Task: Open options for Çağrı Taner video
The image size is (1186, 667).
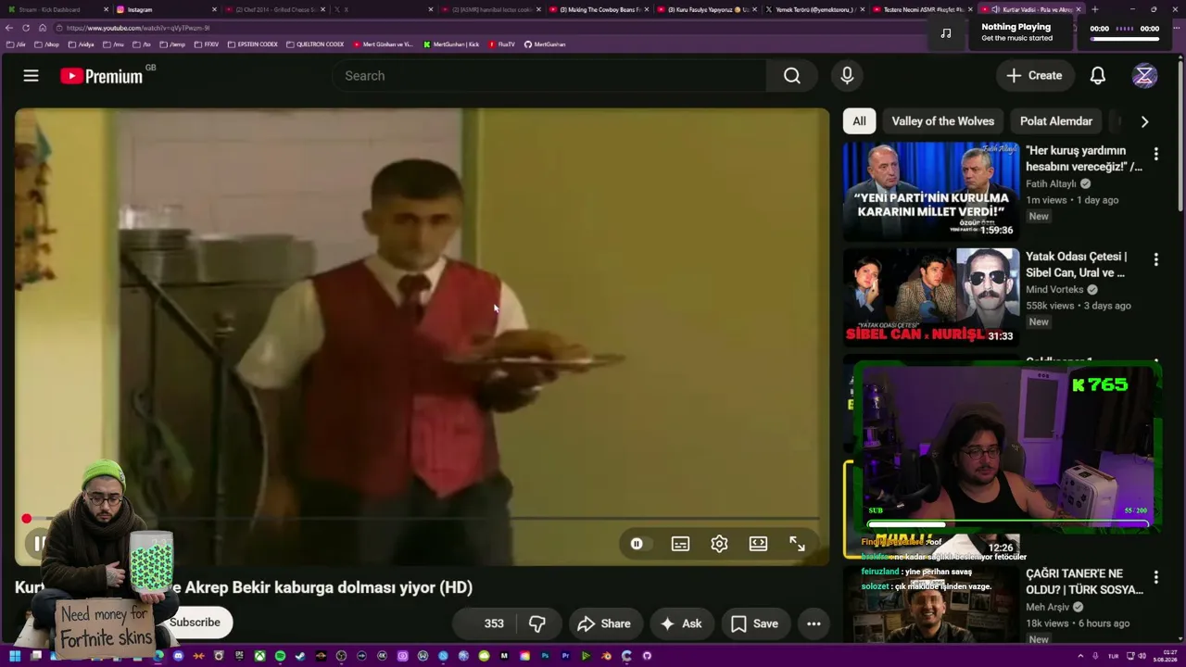Action: pos(1155,577)
